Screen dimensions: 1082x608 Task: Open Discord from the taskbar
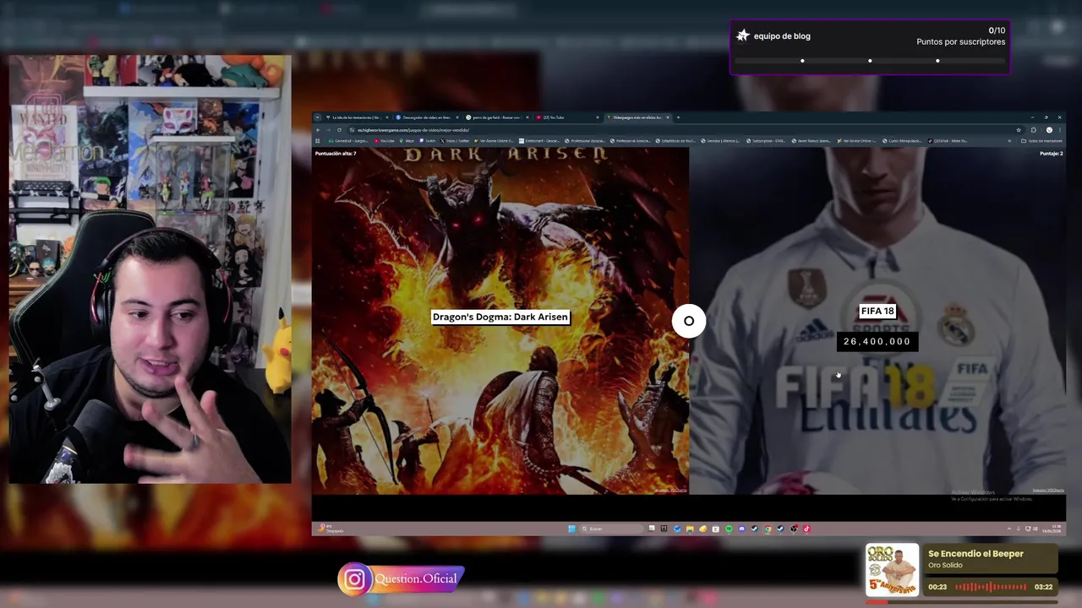742,529
